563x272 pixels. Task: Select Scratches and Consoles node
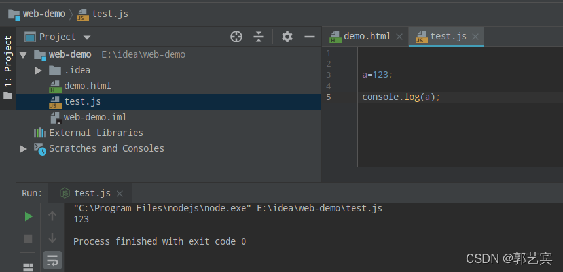(107, 148)
